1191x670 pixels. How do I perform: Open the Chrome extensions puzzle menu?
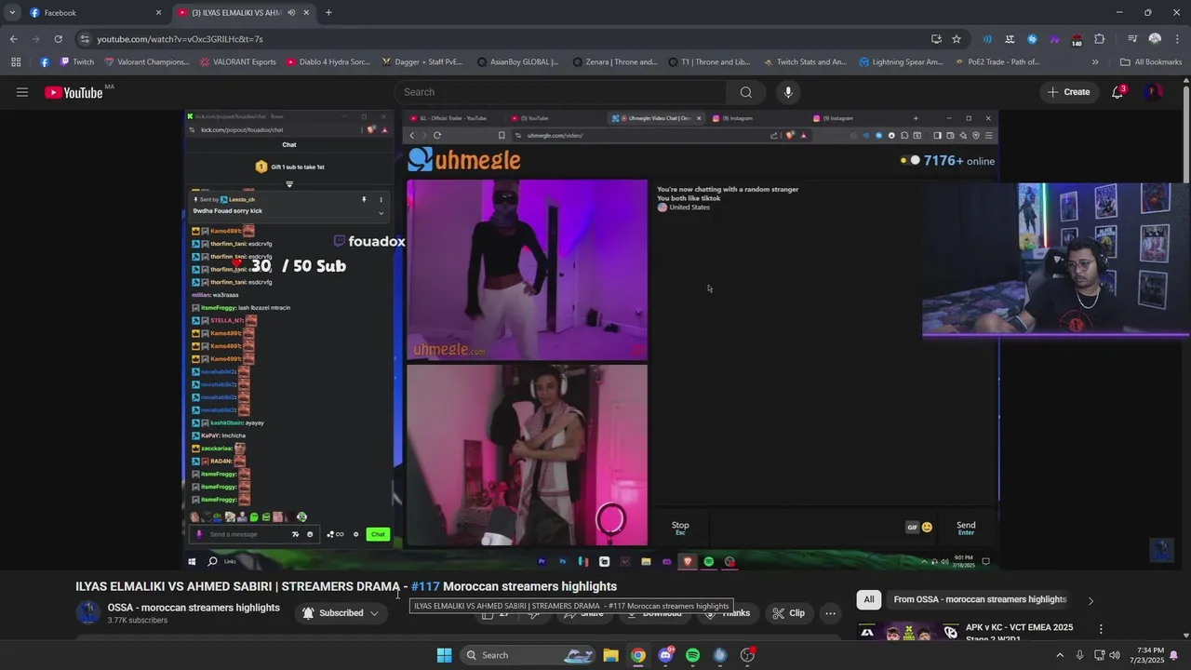pos(1099,39)
